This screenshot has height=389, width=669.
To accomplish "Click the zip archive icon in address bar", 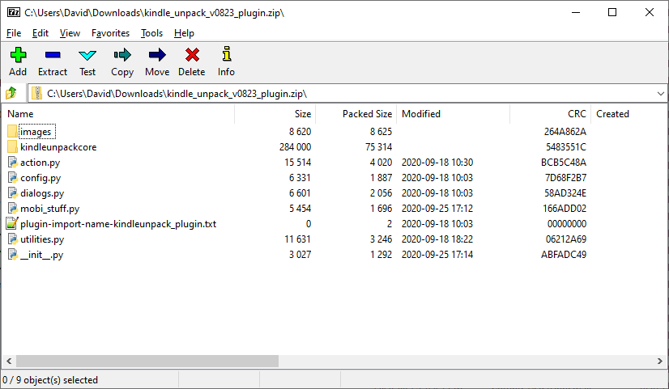I will [37, 93].
